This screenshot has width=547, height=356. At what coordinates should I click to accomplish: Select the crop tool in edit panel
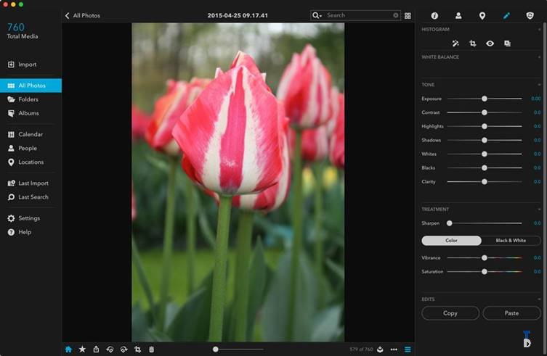tap(473, 44)
